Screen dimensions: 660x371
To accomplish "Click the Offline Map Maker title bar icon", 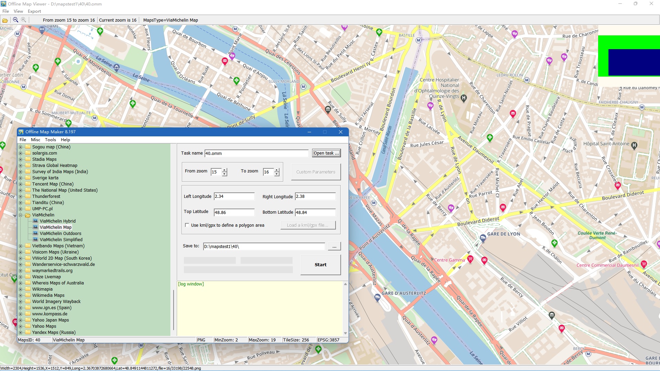I will coord(21,132).
